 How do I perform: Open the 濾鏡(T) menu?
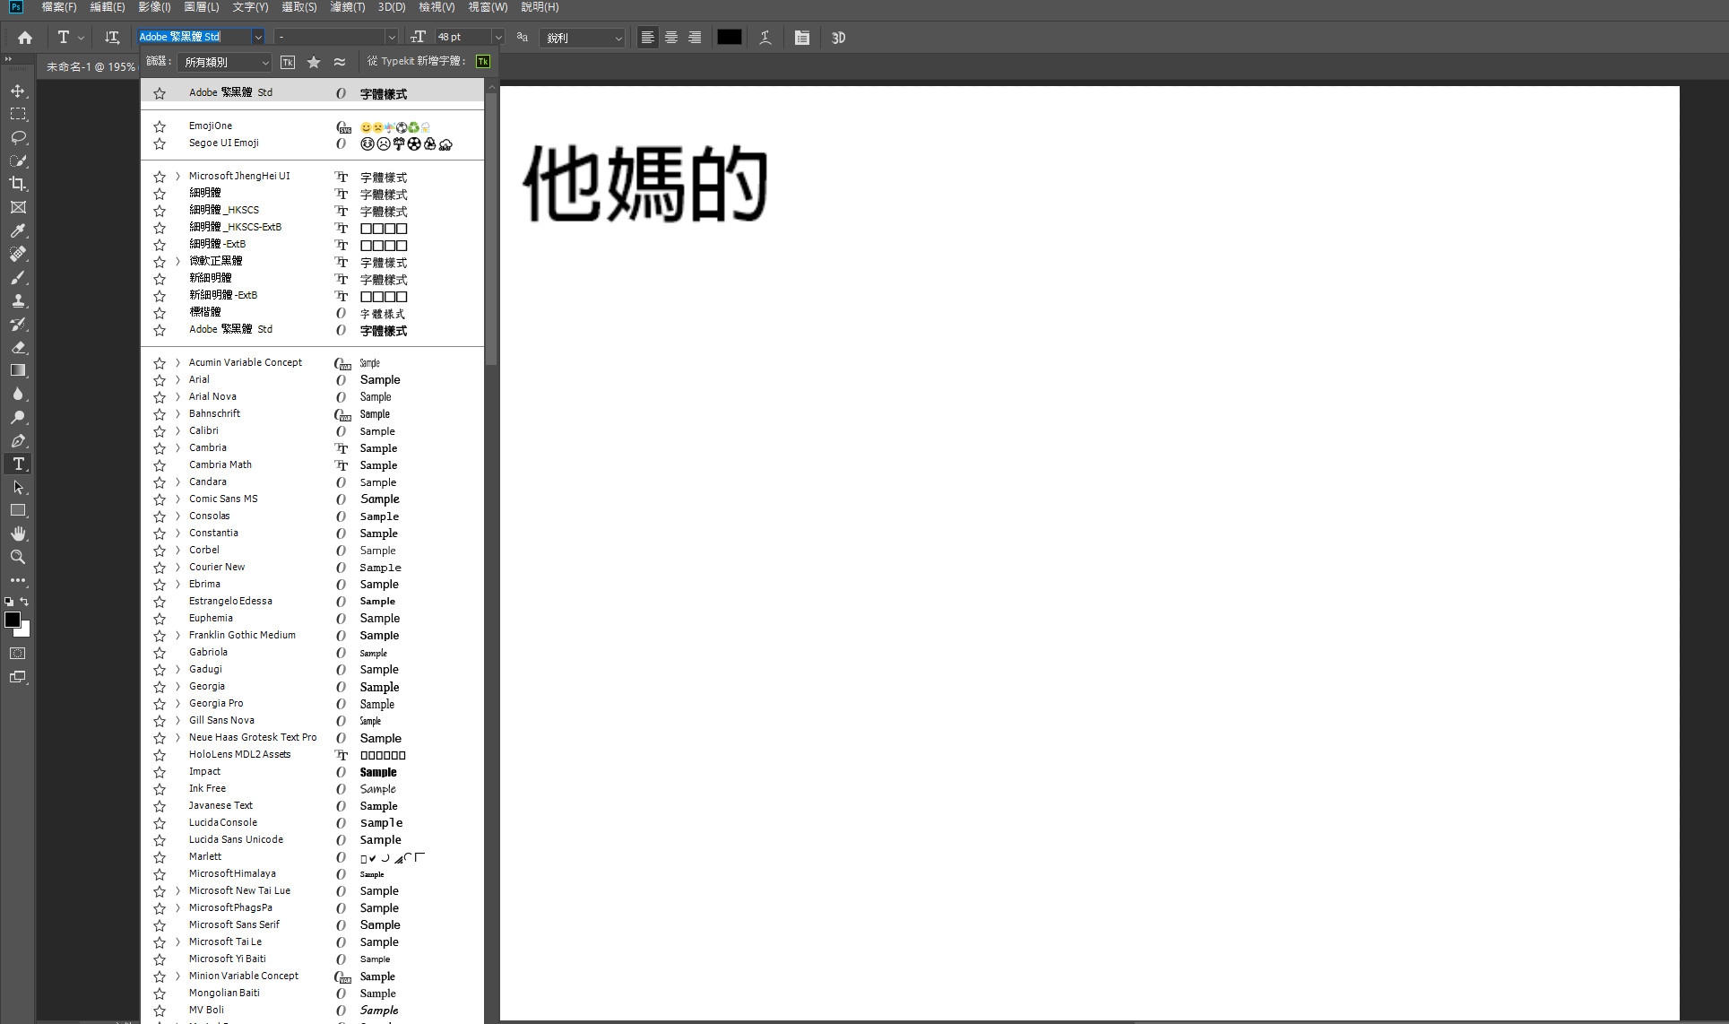click(347, 7)
